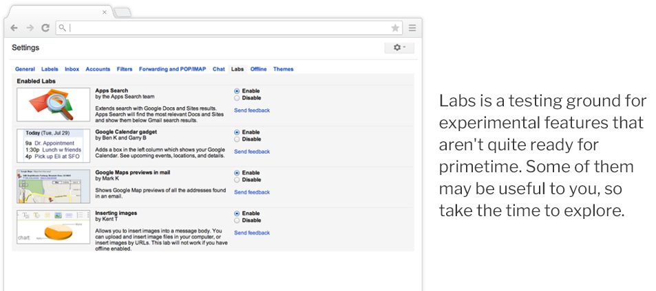
Task: Click the search magnifier in address bar
Action: pyautogui.click(x=62, y=28)
